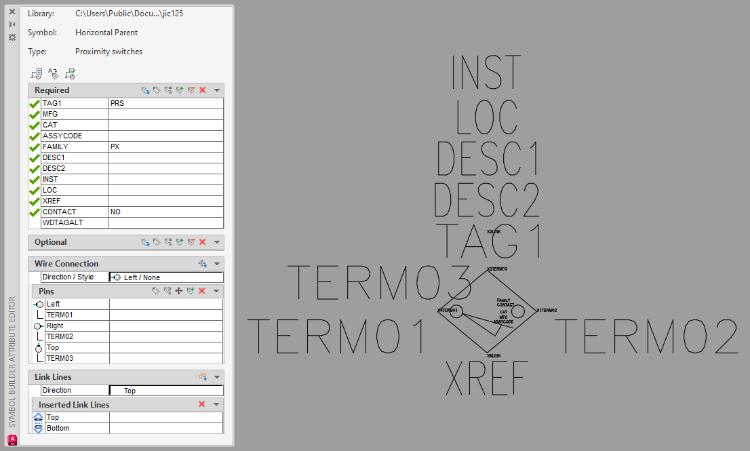The image size is (750, 451).
Task: Click red X delete icon in Required header
Action: pyautogui.click(x=202, y=90)
